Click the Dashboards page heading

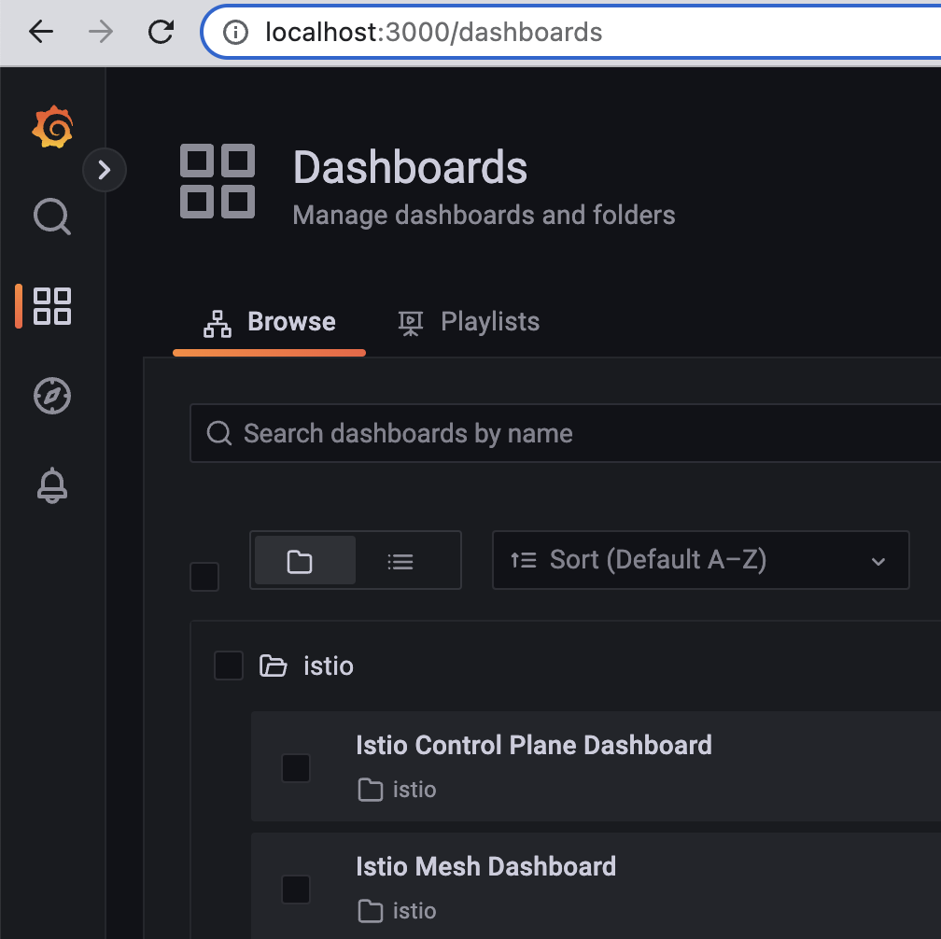tap(410, 167)
